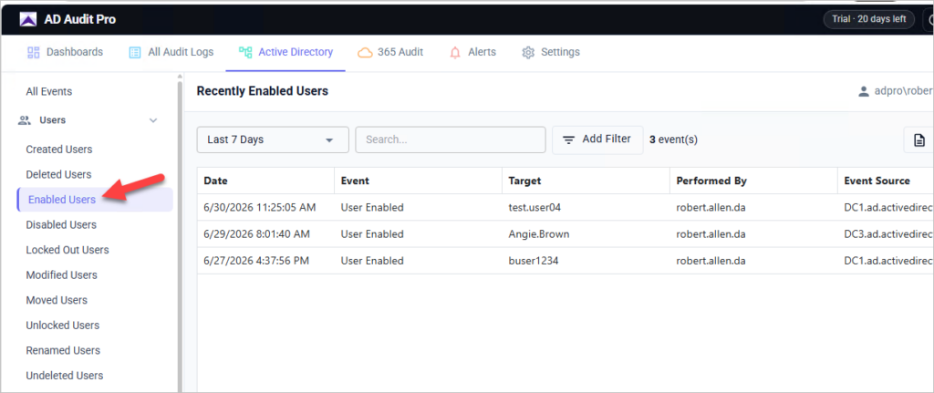Select Enabled Users in sidebar
Image resolution: width=934 pixels, height=393 pixels.
pos(95,200)
